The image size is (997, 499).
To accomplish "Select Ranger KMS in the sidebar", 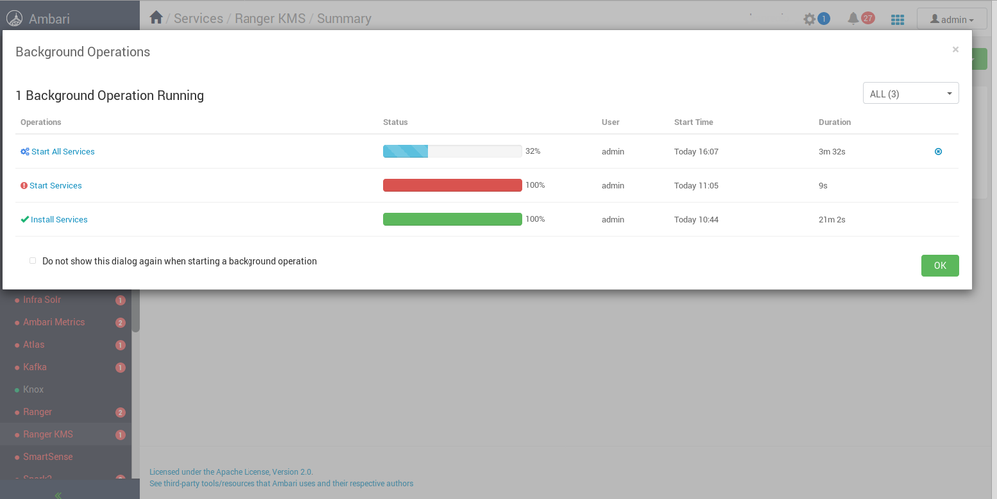I will tap(48, 434).
